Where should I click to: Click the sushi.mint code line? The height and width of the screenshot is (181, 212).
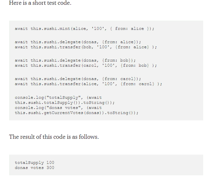click(84, 29)
